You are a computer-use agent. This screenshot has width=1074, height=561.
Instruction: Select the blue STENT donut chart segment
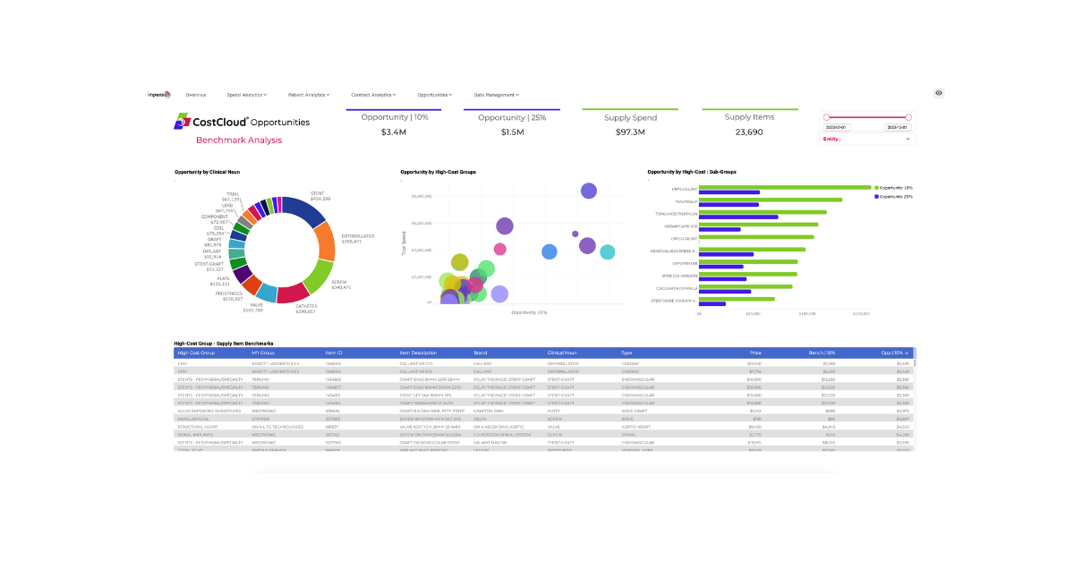[x=303, y=212]
